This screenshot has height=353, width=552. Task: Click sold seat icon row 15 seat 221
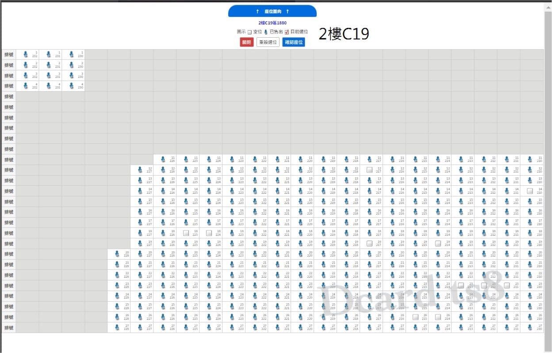click(x=277, y=201)
